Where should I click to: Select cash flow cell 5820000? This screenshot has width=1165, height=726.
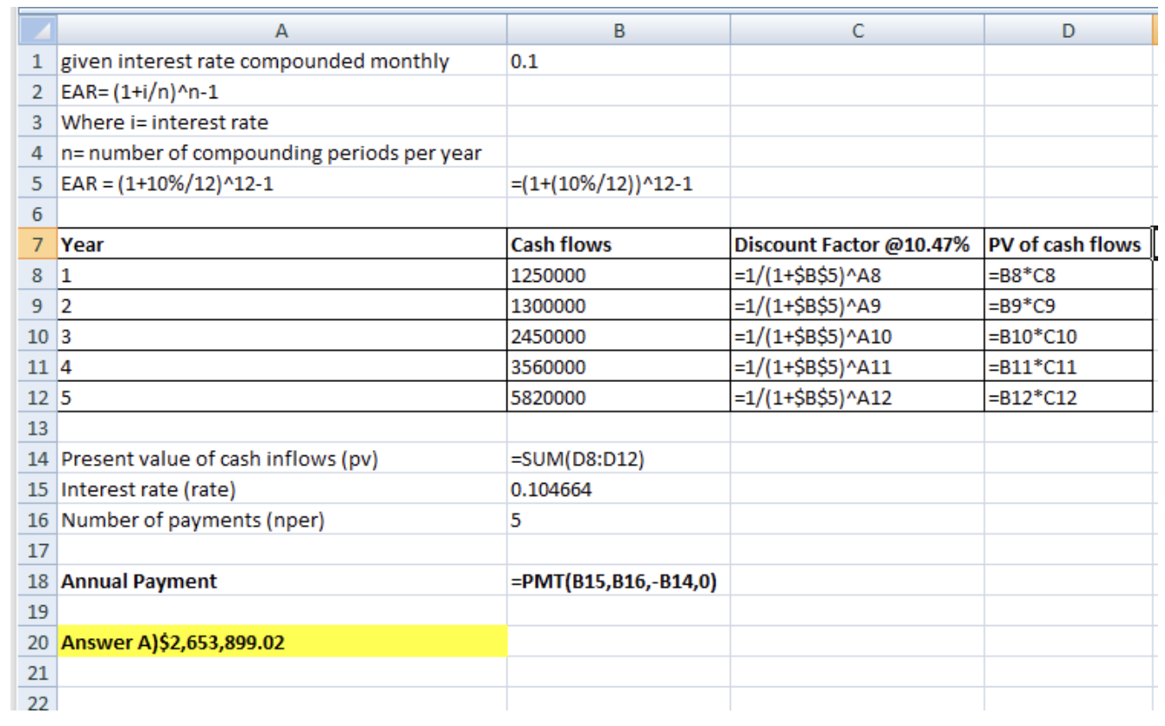click(619, 397)
